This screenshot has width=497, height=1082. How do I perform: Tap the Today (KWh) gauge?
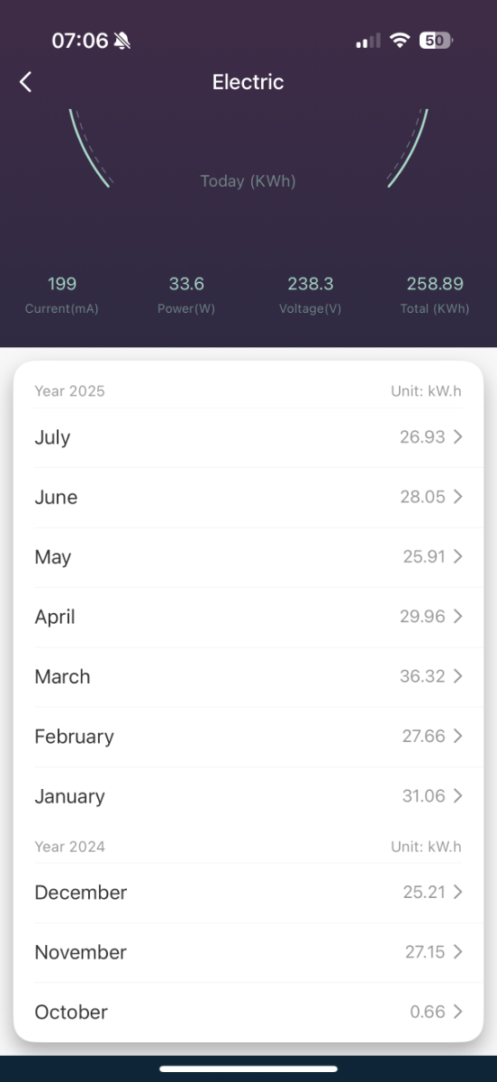click(248, 150)
